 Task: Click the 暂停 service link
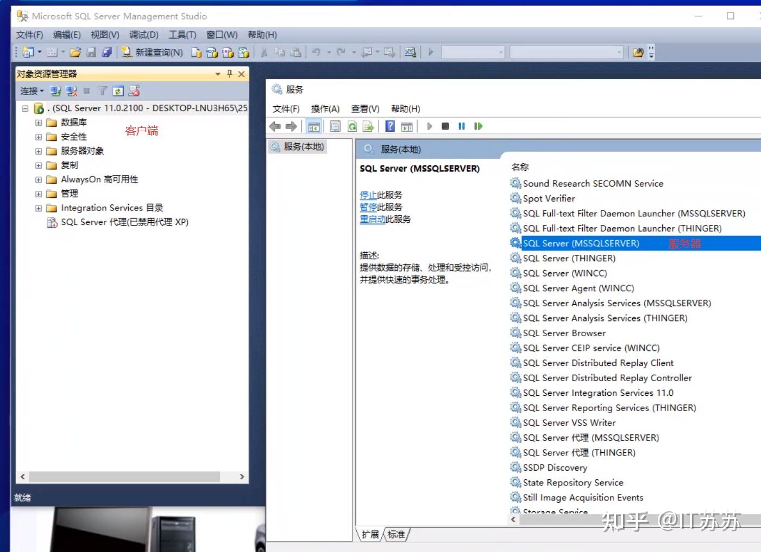click(x=368, y=207)
